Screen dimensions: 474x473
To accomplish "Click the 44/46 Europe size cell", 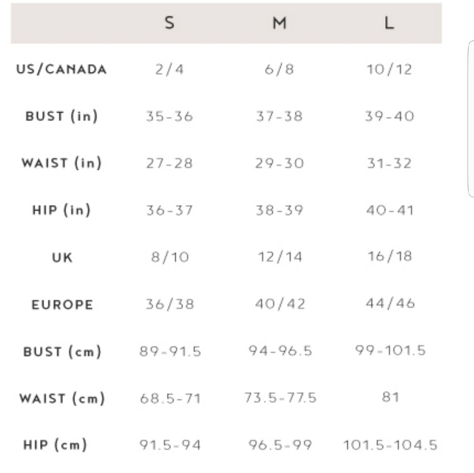I will click(390, 304).
